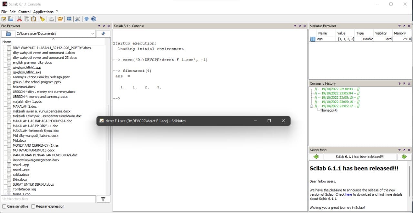The height and width of the screenshot is (213, 413).
Task: Sort variables by the Type column header
Action: [x=360, y=33]
